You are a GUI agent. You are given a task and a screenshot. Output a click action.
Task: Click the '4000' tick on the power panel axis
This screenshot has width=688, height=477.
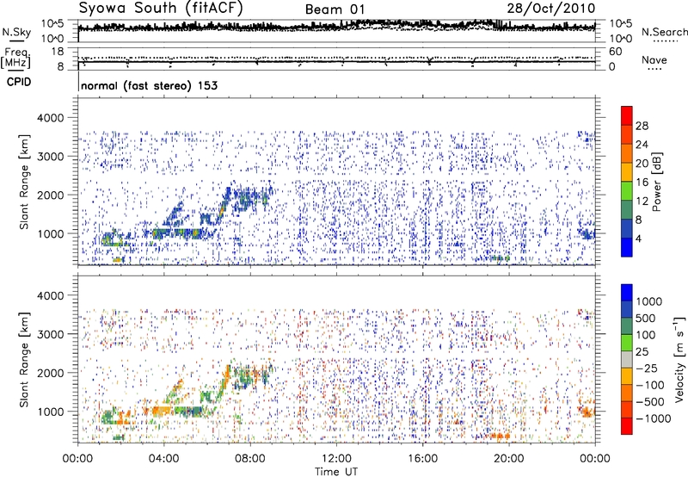tap(50, 118)
